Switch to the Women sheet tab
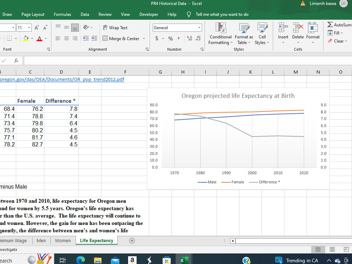The height and width of the screenshot is (264, 352). 63,241
